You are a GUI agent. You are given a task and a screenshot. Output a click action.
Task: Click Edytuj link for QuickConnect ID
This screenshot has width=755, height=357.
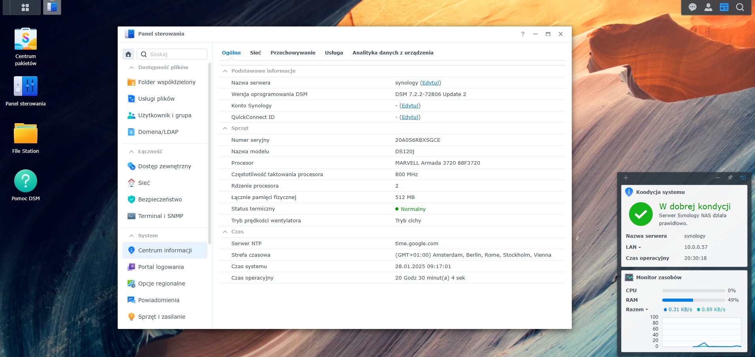coord(410,117)
